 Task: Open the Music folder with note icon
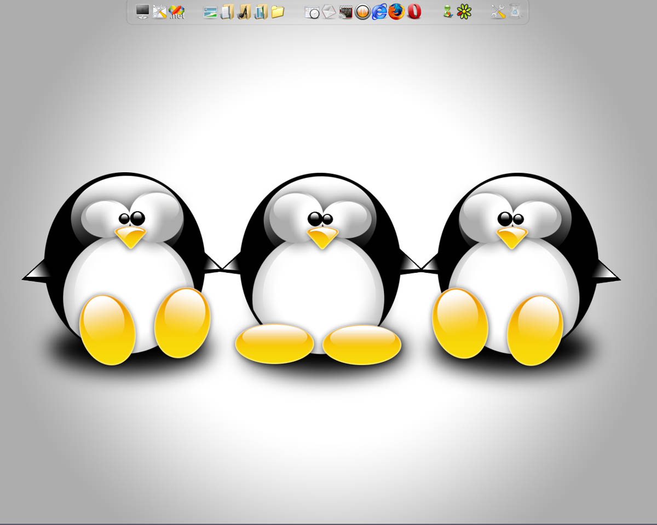tap(244, 11)
